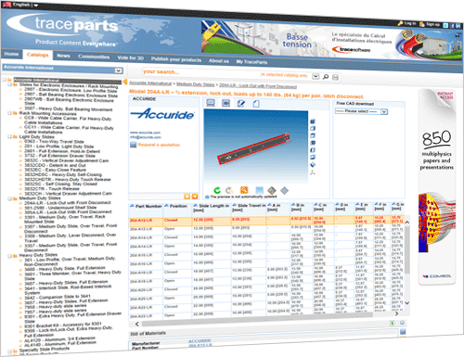Go to the Communities menu item
Viewport: 464px width, 357px height.
pos(94,57)
